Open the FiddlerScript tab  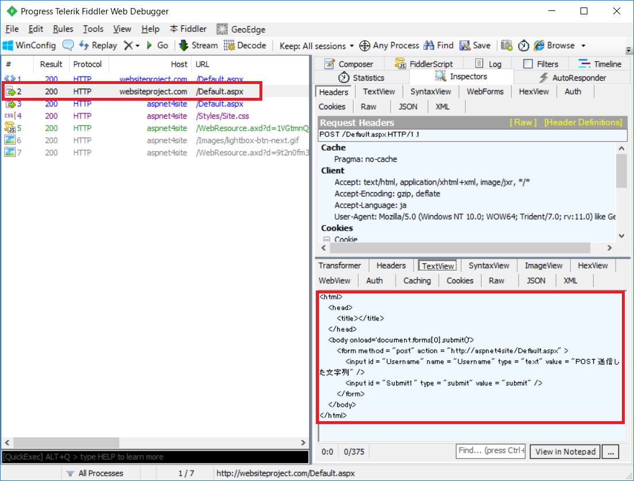tap(424, 64)
